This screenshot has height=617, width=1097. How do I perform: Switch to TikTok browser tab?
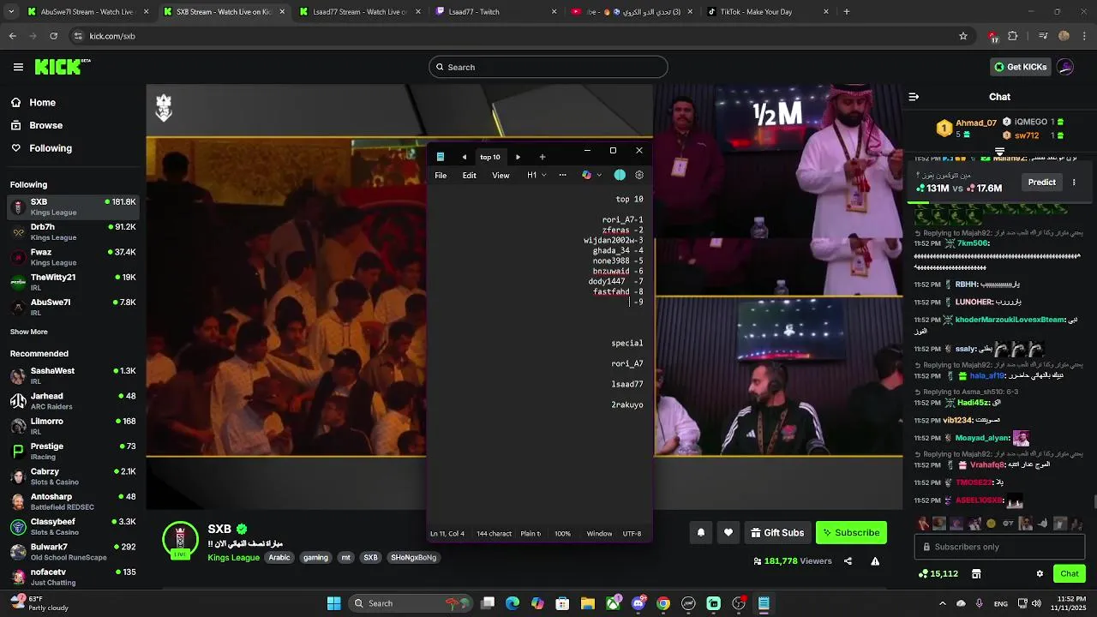pos(767,12)
